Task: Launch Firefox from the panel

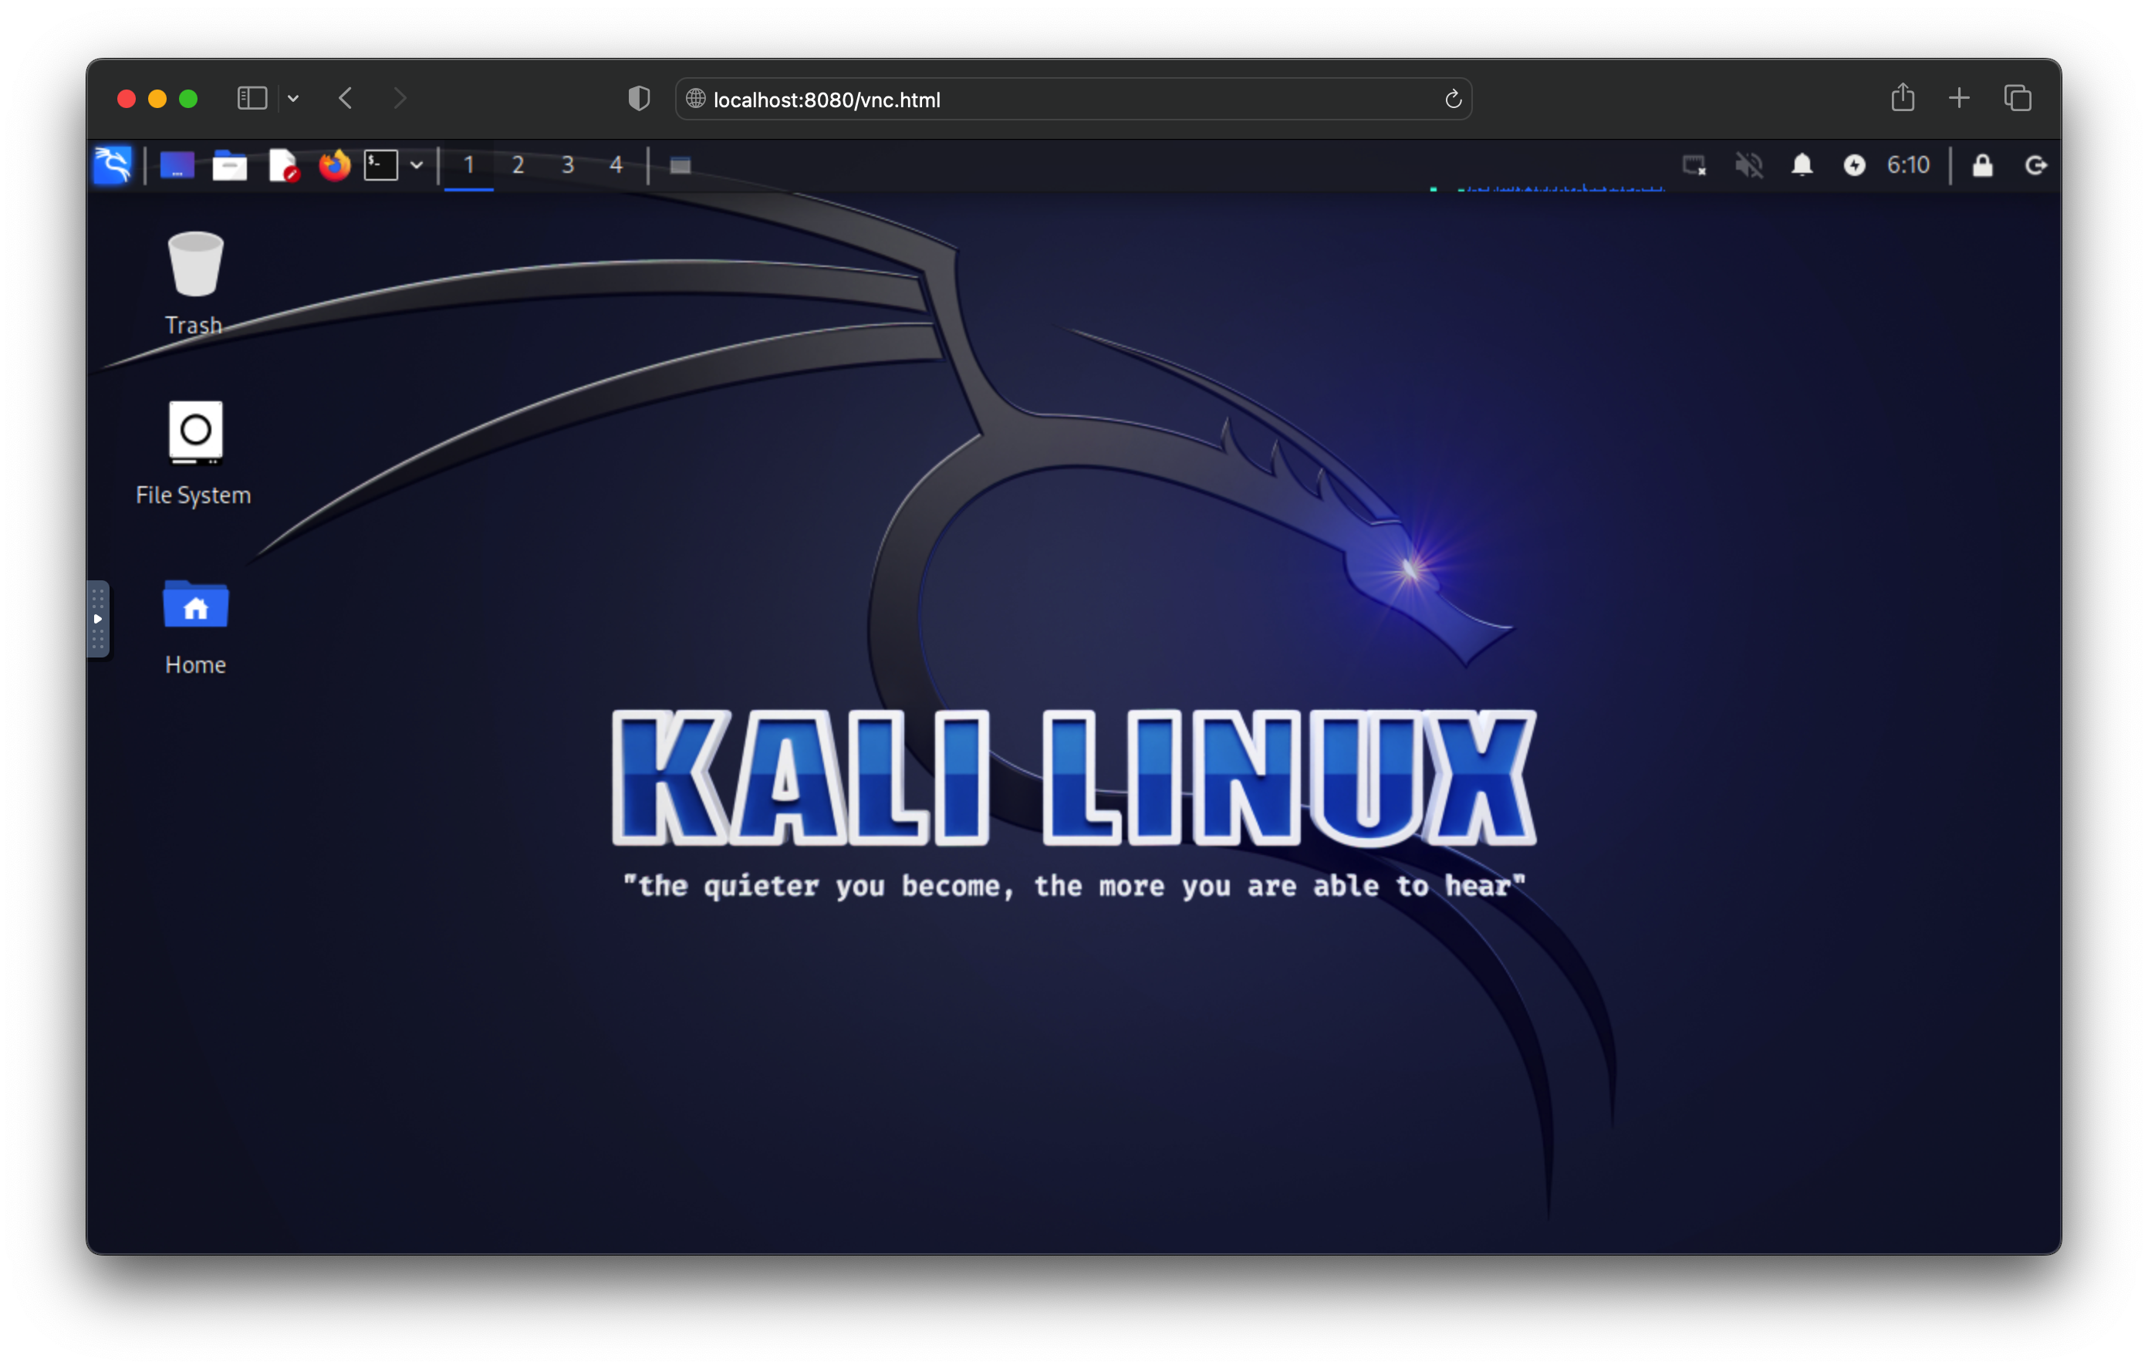Action: pos(335,165)
